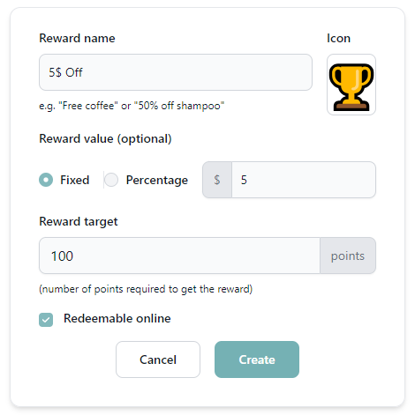Click the Redeemable online label text
Screen dimensions: 415x415
[x=117, y=318]
